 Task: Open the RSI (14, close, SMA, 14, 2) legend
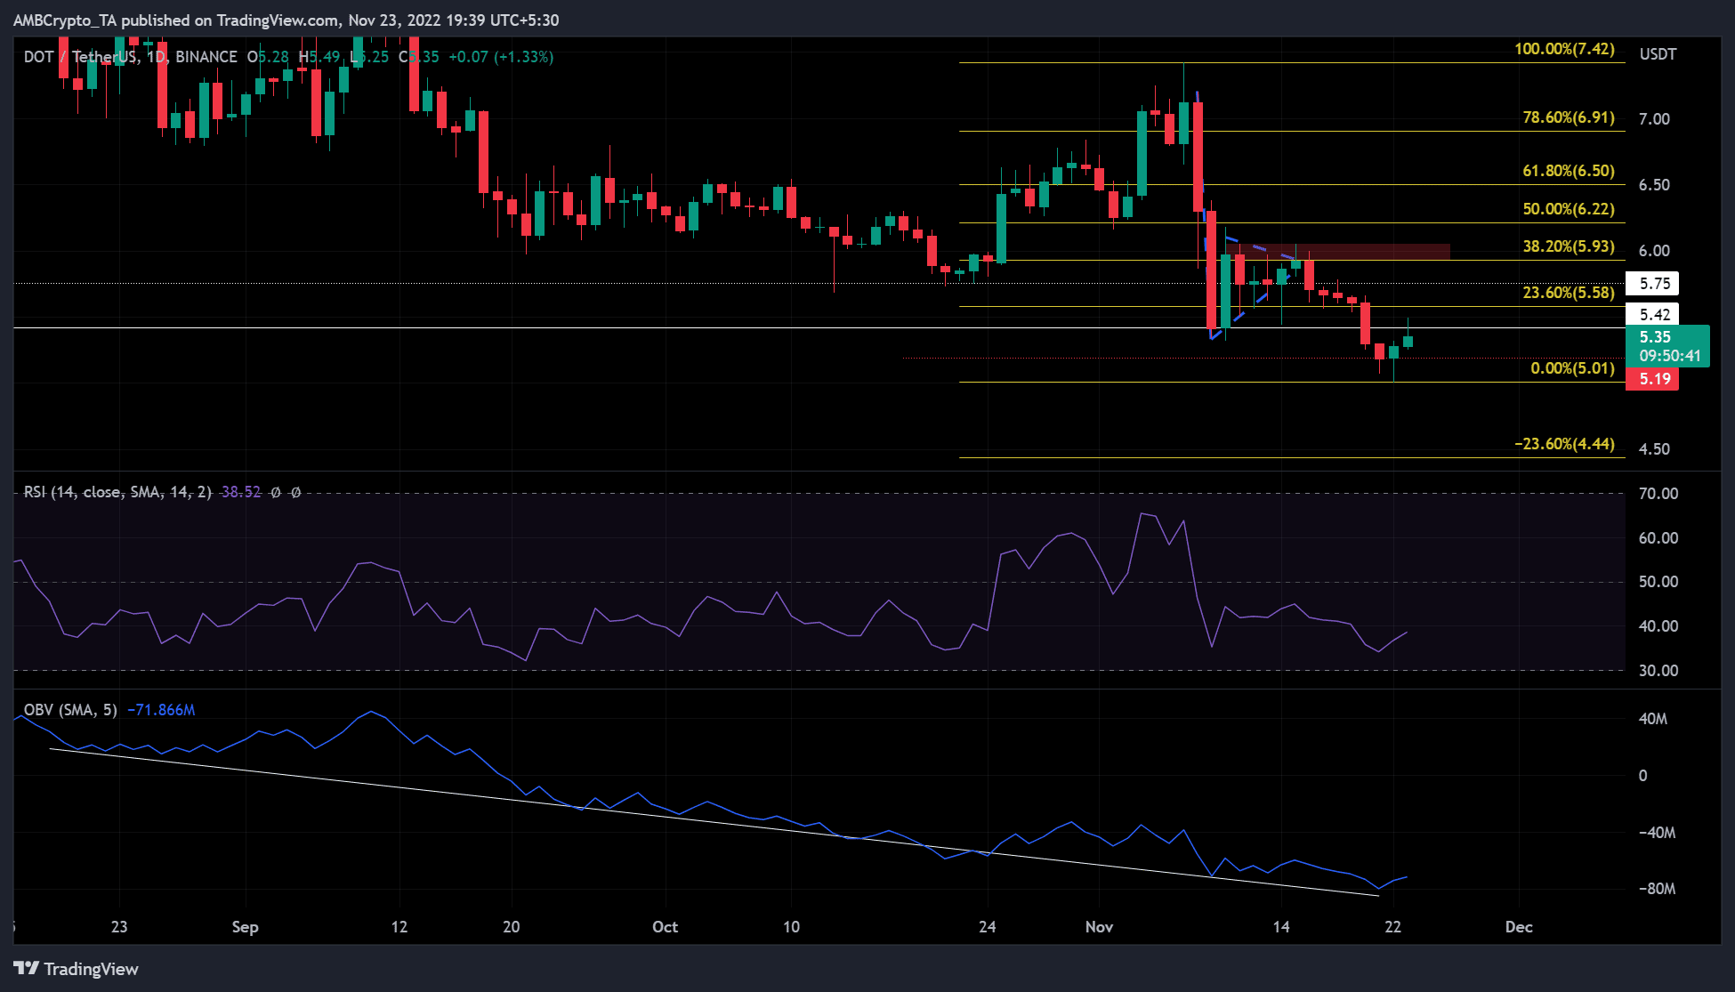point(117,492)
